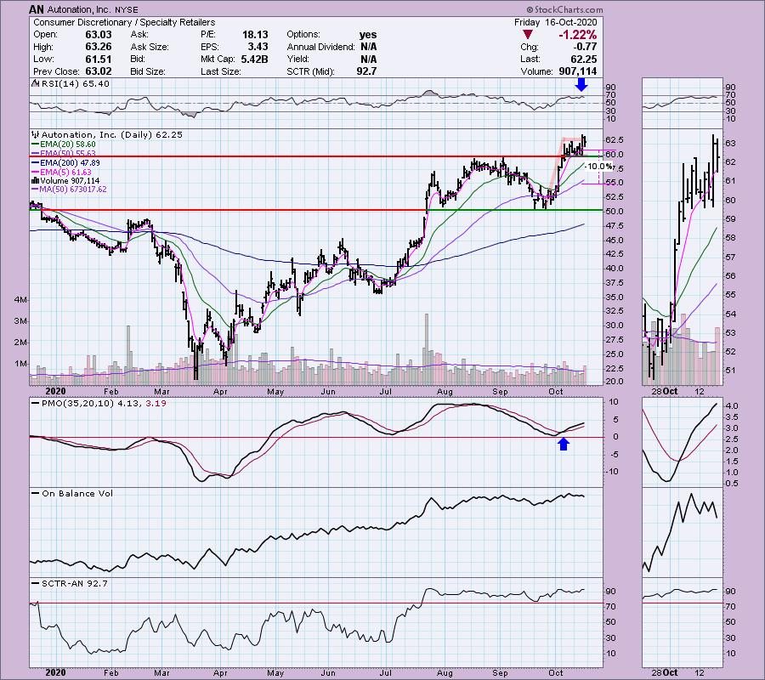Click the 62.5 price axis label
The height and width of the screenshot is (680, 765).
pos(616,140)
